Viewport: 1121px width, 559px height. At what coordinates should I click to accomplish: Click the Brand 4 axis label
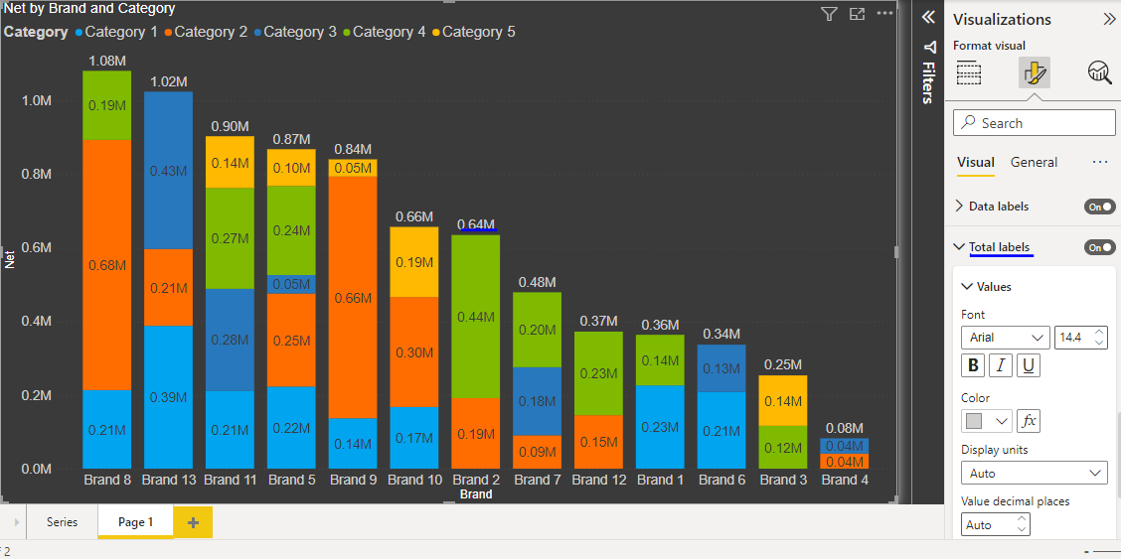point(845,480)
